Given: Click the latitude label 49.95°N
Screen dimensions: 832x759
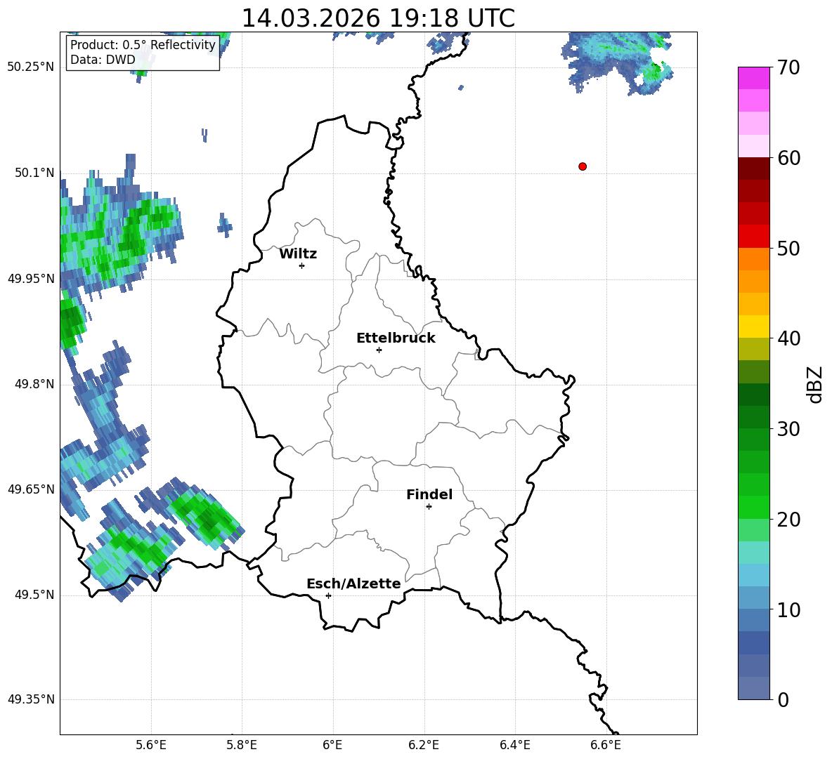Looking at the screenshot, I should click(31, 278).
